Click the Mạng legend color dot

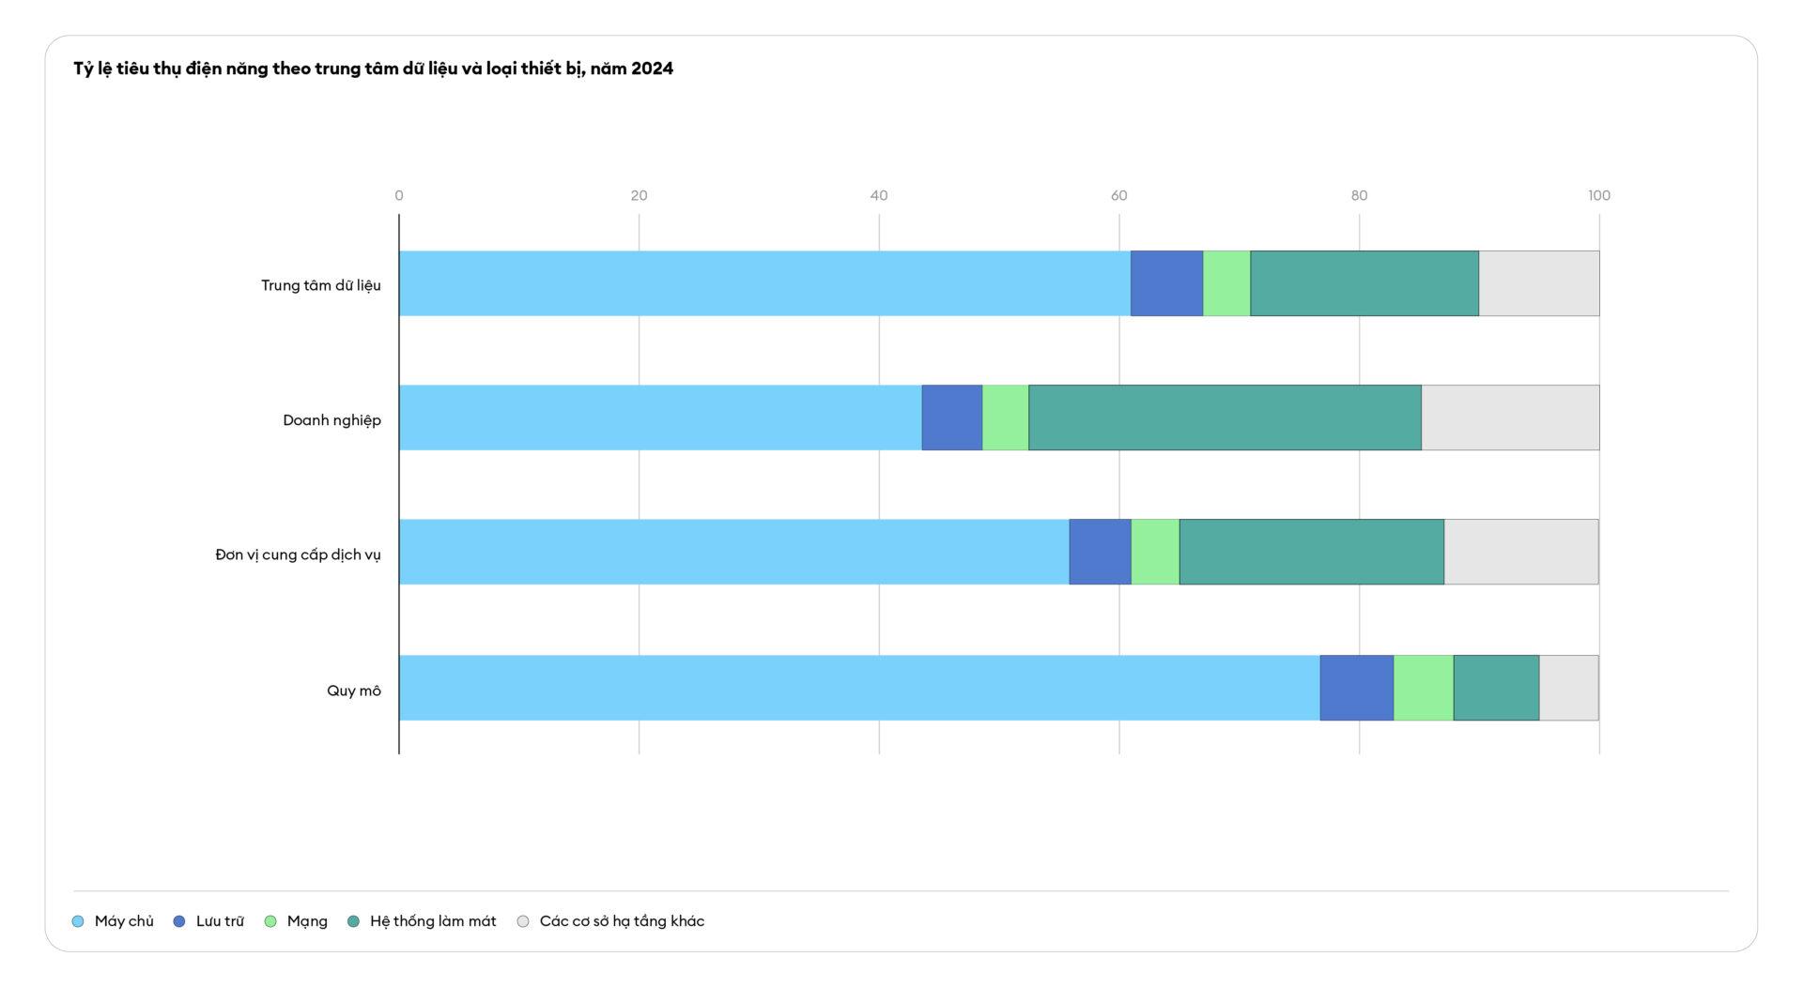pos(270,921)
